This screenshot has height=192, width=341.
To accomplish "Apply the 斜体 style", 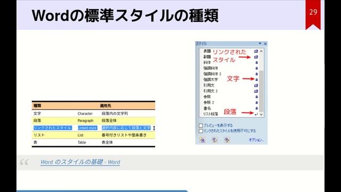I will (207, 62).
